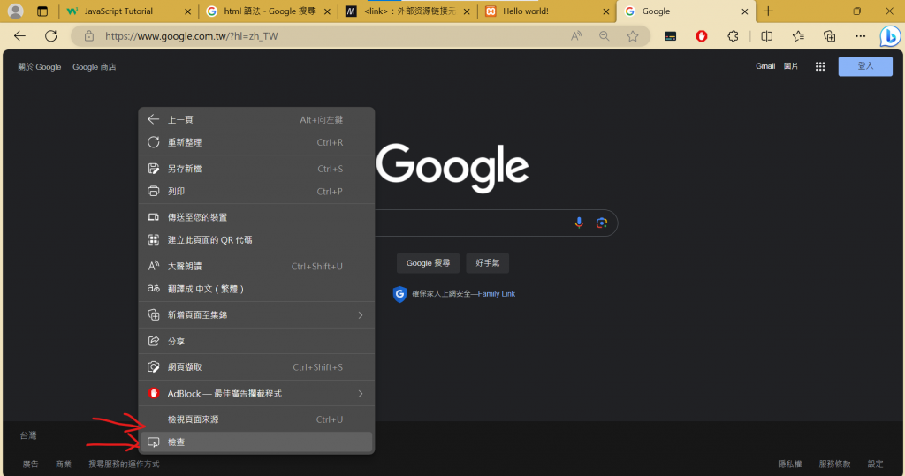Choose 分享 in context menu
Image resolution: width=905 pixels, height=476 pixels.
tap(256, 341)
